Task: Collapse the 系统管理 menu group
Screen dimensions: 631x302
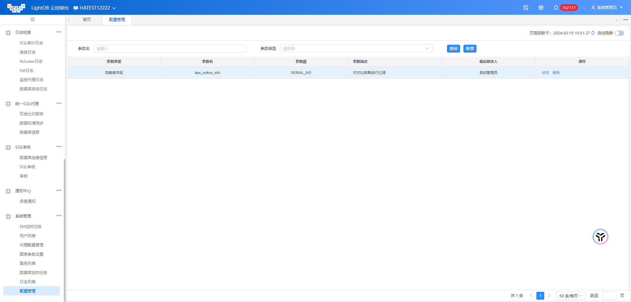Action: [x=23, y=216]
